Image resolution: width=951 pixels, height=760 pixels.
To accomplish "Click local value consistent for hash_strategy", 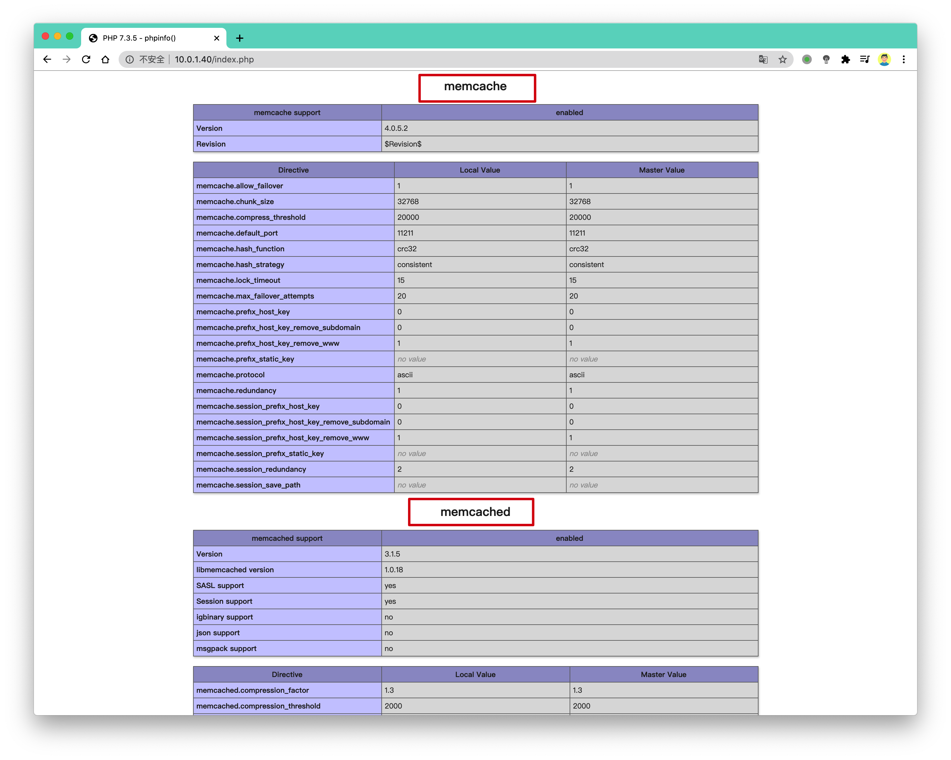I will tap(415, 264).
